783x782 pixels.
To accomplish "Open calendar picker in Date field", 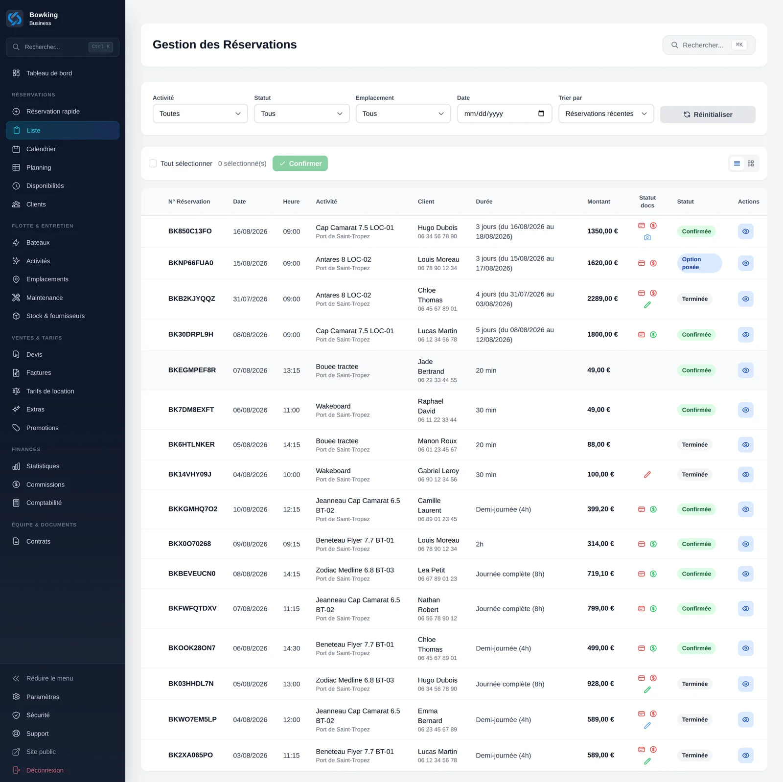I will (541, 114).
